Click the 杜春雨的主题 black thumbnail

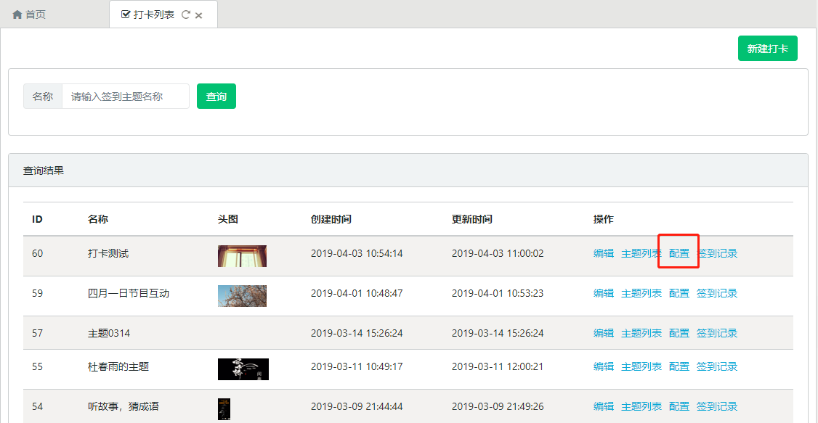[x=243, y=369]
